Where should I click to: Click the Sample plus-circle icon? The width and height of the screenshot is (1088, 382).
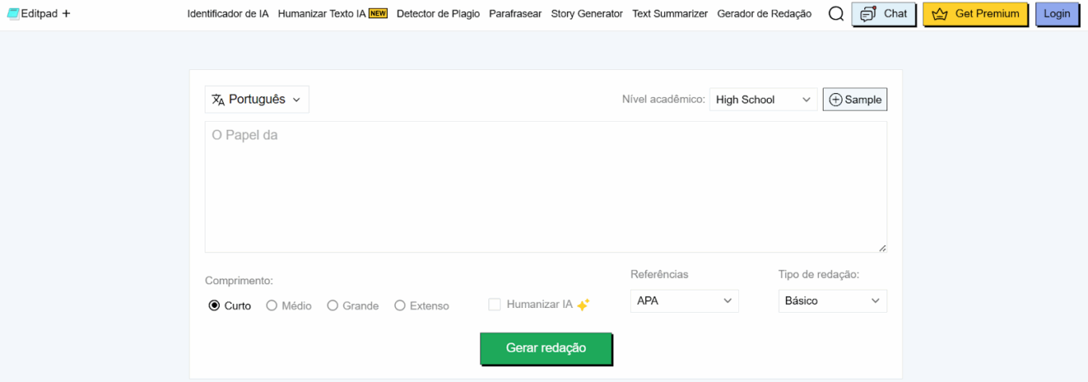pos(836,99)
